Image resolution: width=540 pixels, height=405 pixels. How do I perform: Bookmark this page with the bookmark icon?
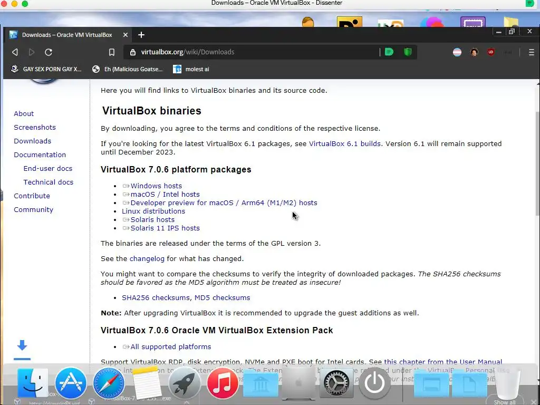(112, 52)
